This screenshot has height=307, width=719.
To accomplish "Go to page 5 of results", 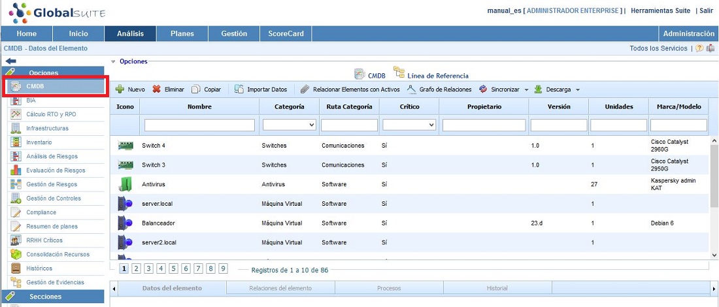I will [x=174, y=268].
